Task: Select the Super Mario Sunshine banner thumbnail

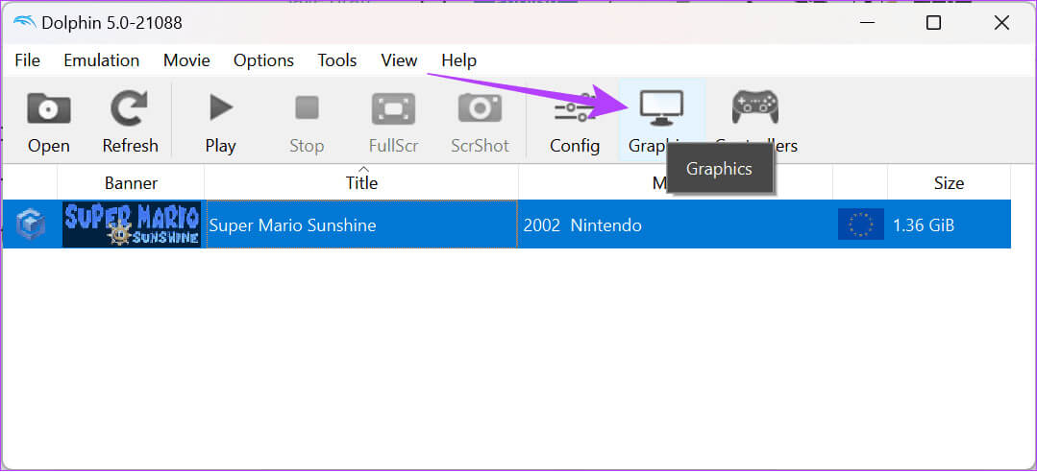Action: tap(132, 225)
